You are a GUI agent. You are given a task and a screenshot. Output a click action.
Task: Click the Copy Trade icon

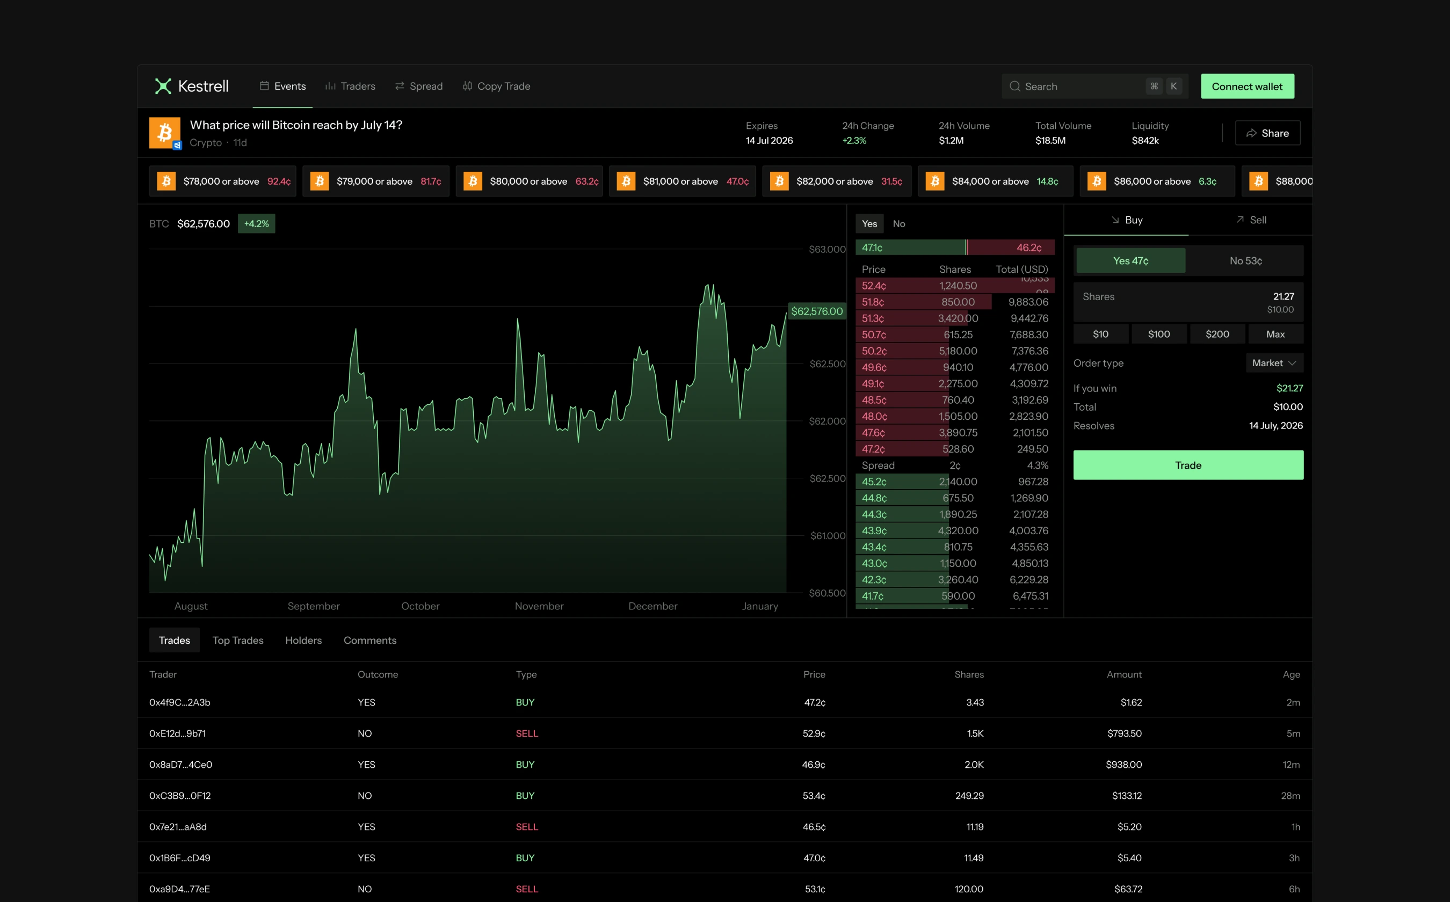pos(467,86)
